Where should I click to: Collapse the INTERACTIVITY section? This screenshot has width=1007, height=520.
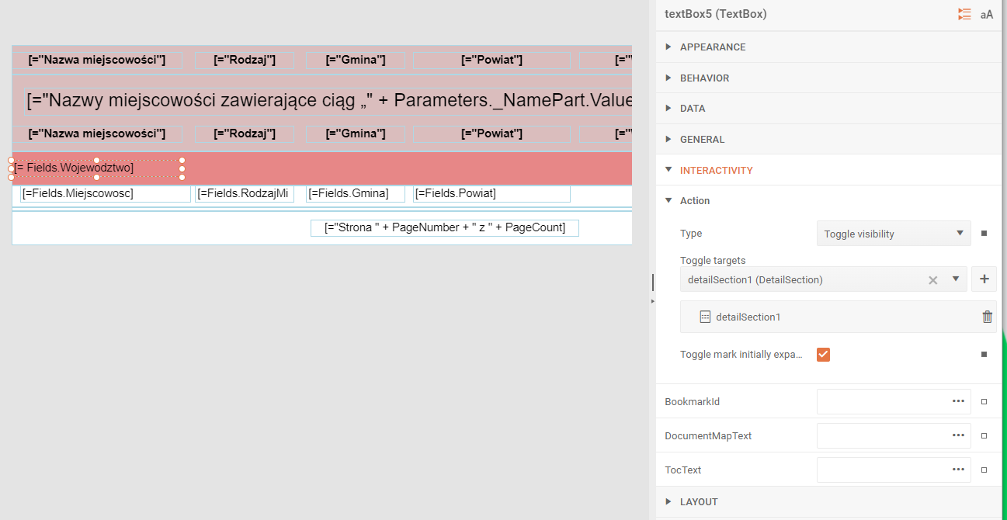click(716, 170)
